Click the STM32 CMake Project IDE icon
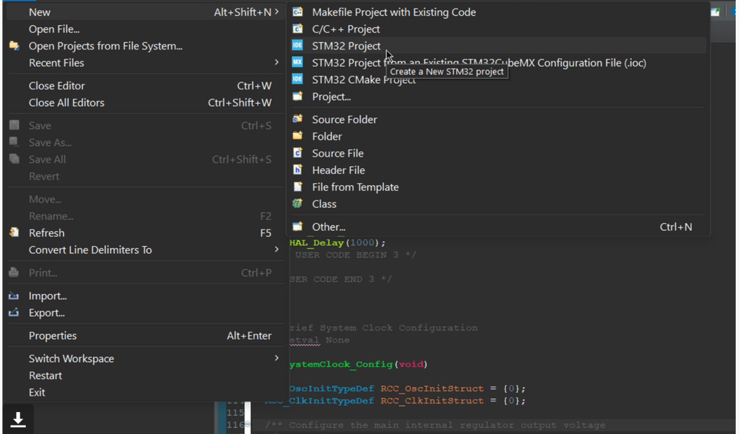Screen dimensions: 740x434 [297, 79]
